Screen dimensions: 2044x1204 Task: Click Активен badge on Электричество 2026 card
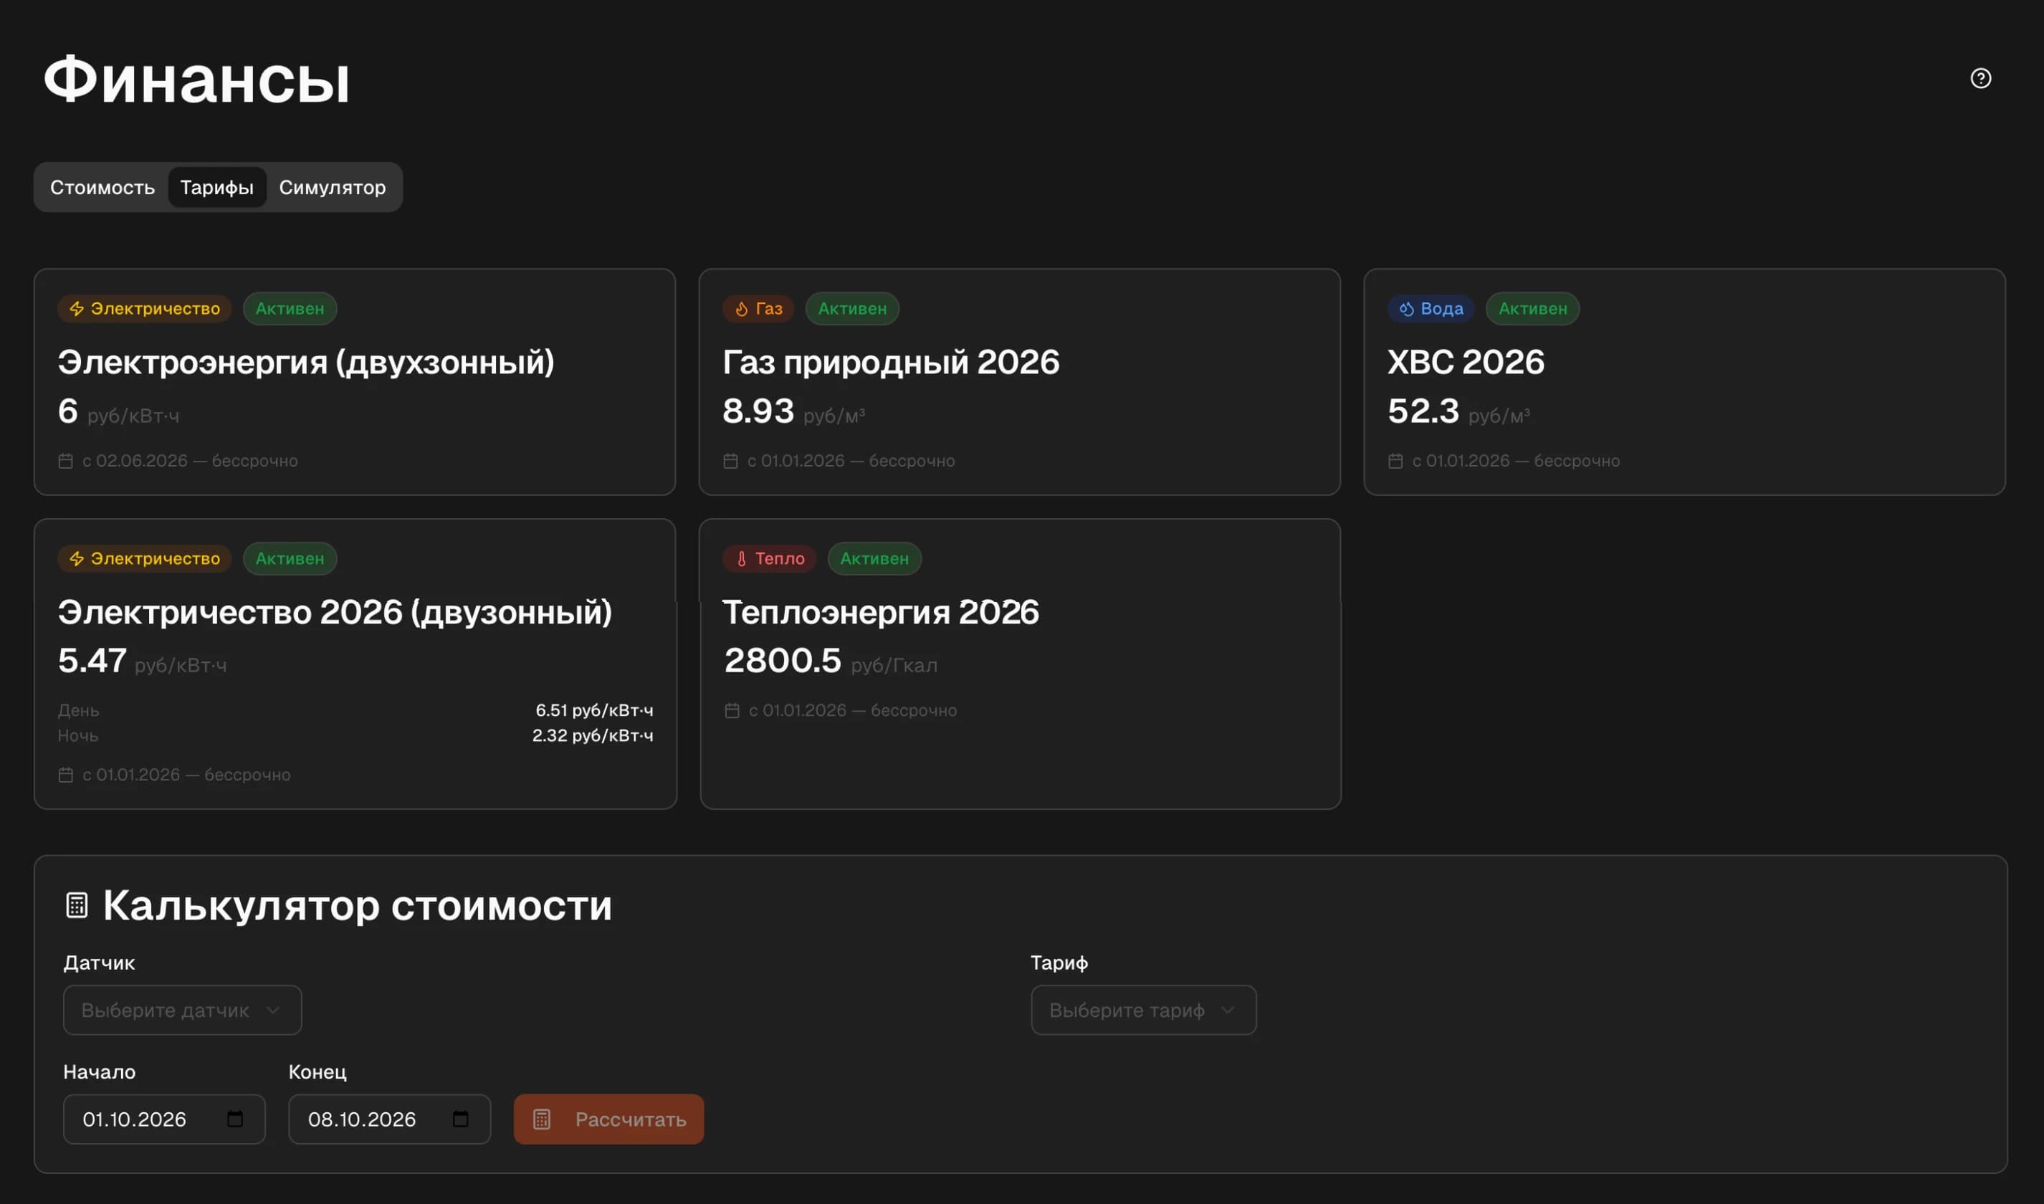290,558
